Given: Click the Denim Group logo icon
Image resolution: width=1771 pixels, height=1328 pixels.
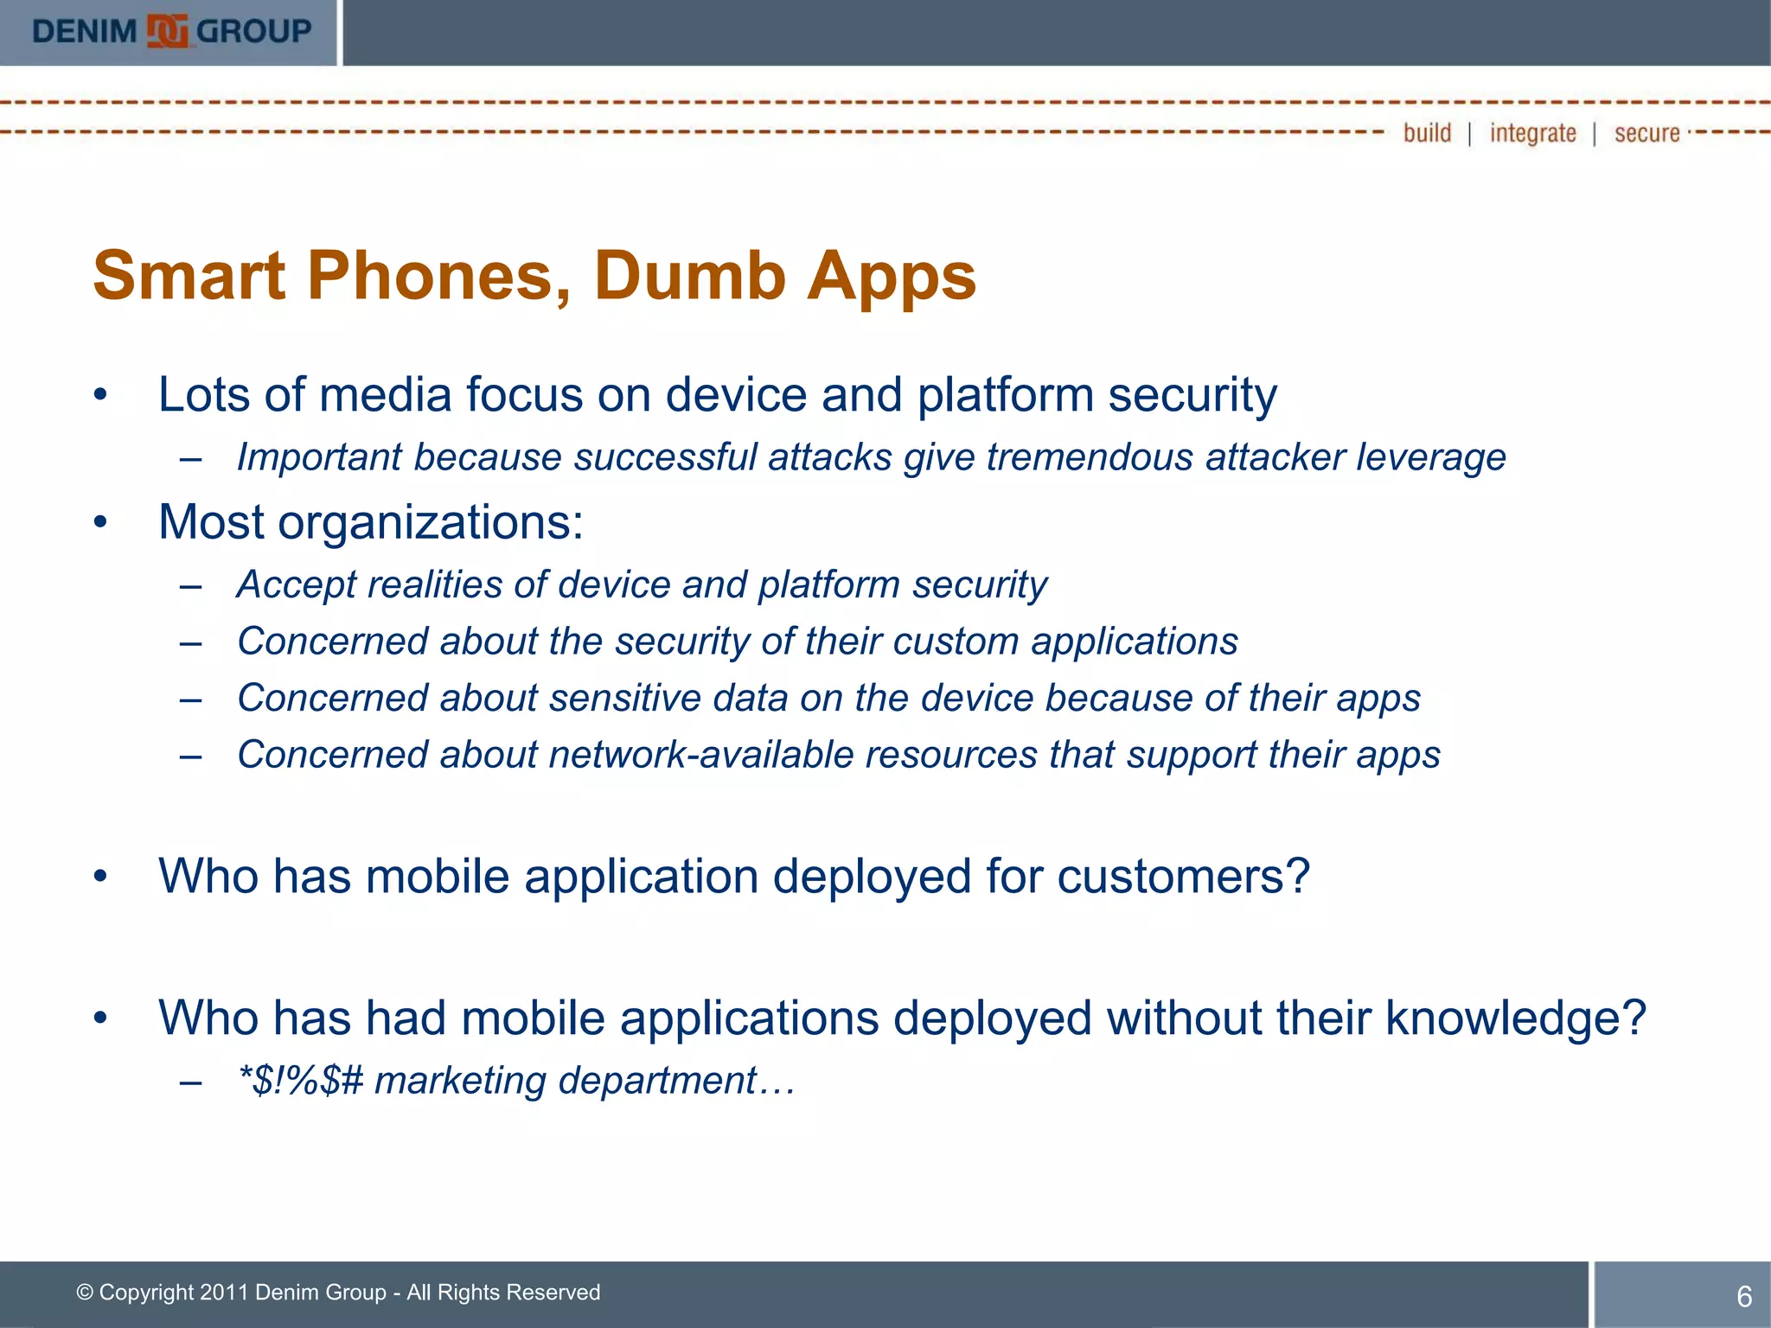Looking at the screenshot, I should (x=168, y=32).
